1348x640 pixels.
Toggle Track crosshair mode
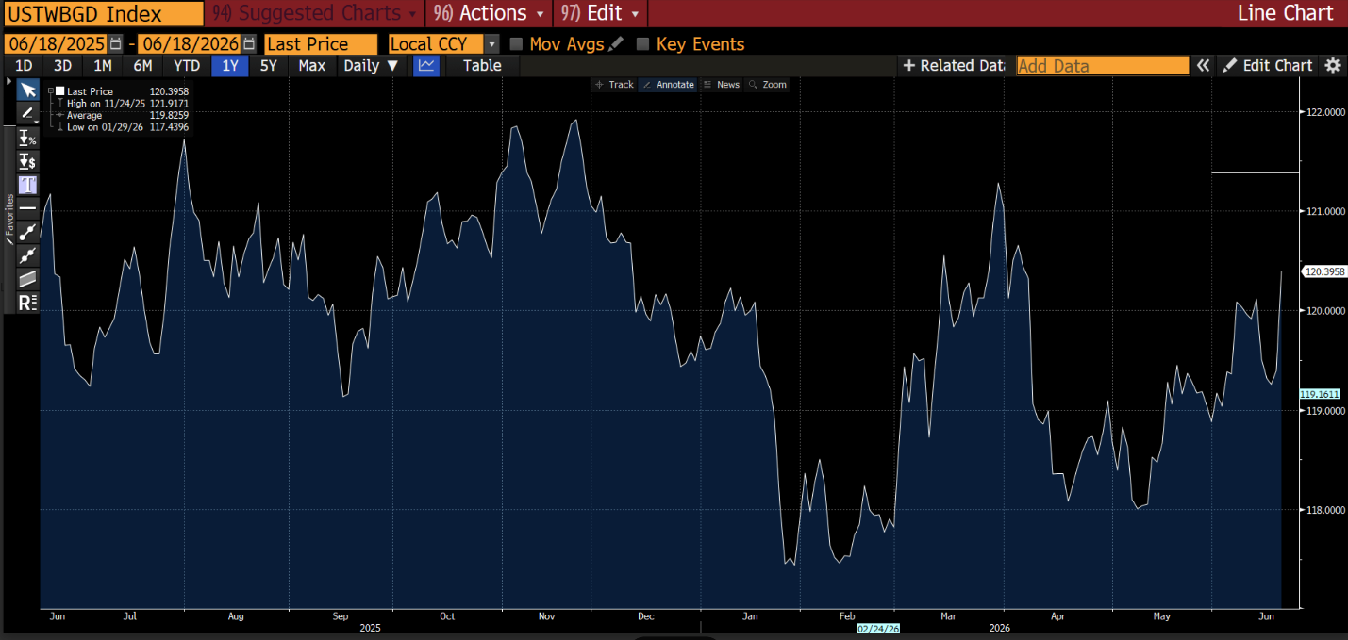coord(614,85)
